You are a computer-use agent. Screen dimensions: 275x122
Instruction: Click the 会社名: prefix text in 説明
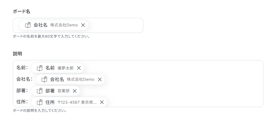tap(24, 79)
